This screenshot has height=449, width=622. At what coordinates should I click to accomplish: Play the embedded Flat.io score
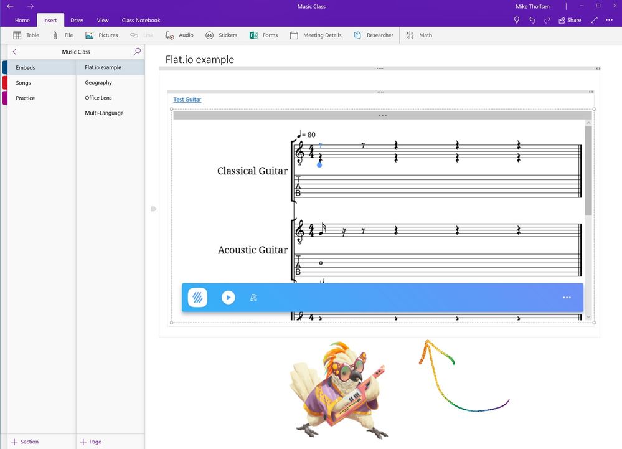click(228, 298)
